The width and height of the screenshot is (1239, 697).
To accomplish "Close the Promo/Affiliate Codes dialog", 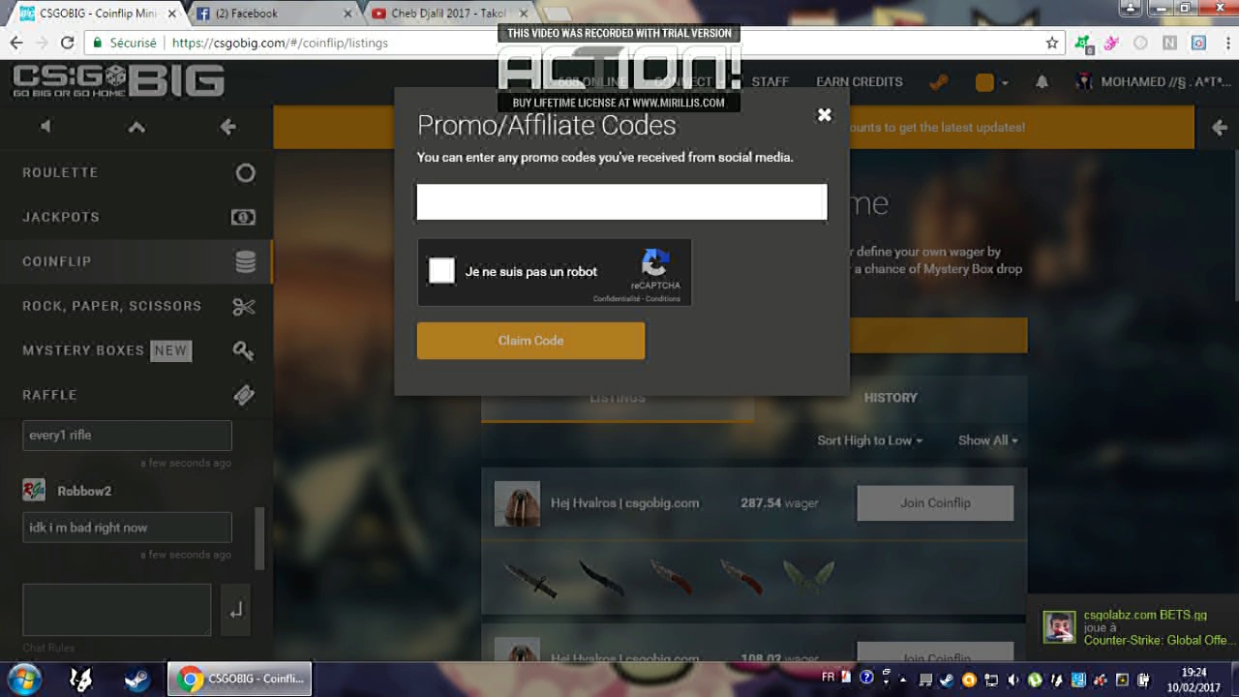I will 824,114.
